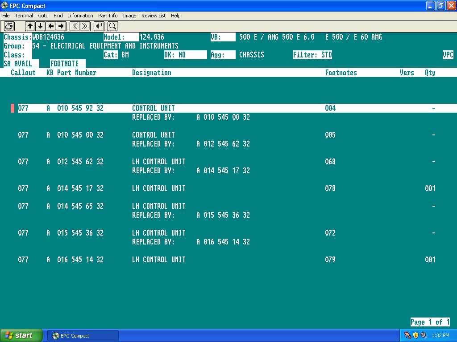Select part number A 014 545 17 32 row
The width and height of the screenshot is (457, 342).
tap(80, 188)
